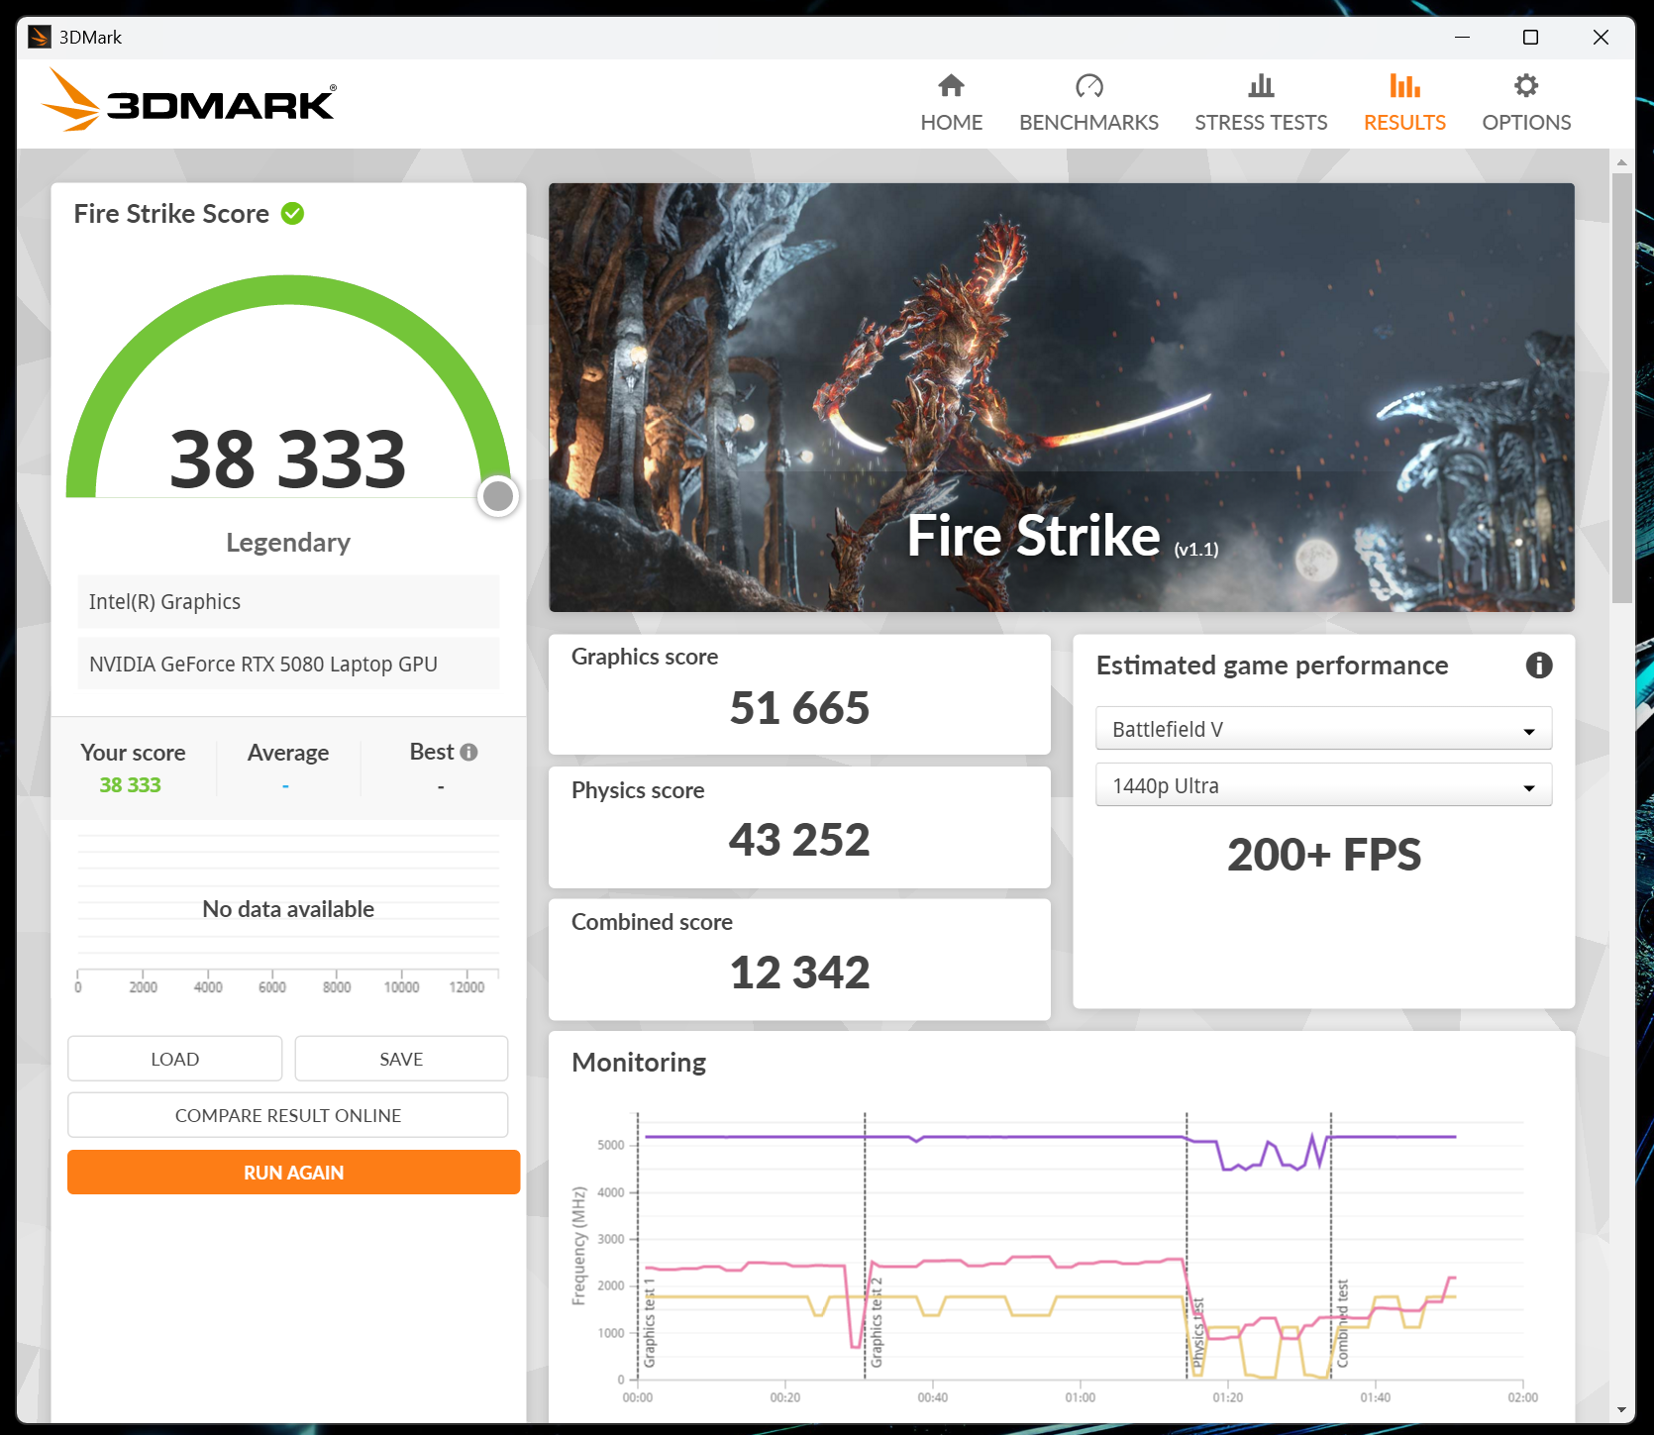Click the main score 38 333
This screenshot has height=1435, width=1654.
pos(288,459)
